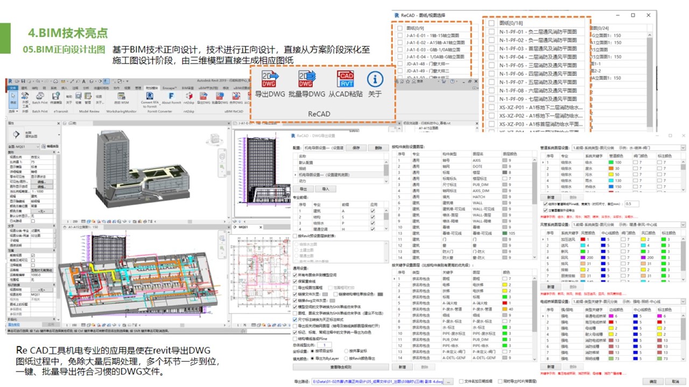The image size is (689, 387).
Task: Click the Model Review 检查 icon
Action: [79, 96]
